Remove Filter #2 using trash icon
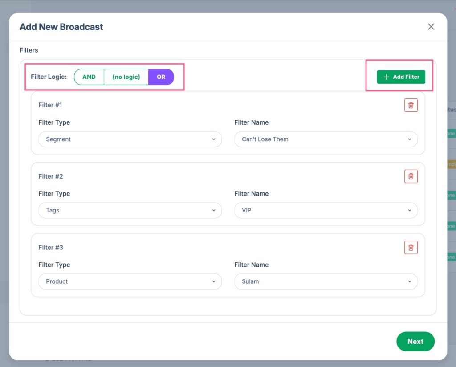Viewport: 456px width, 367px height. pos(411,176)
